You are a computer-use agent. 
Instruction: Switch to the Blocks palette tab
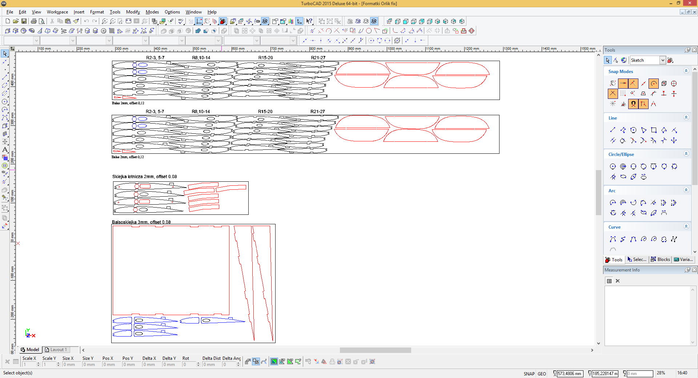click(660, 260)
